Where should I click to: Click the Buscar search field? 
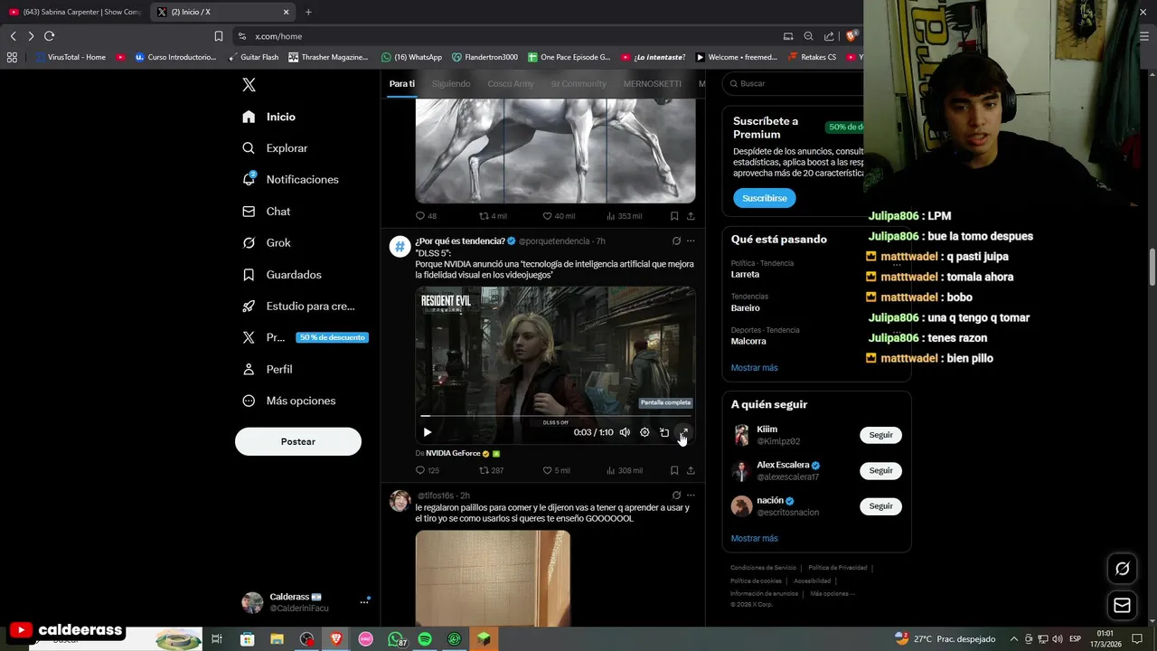click(x=795, y=84)
